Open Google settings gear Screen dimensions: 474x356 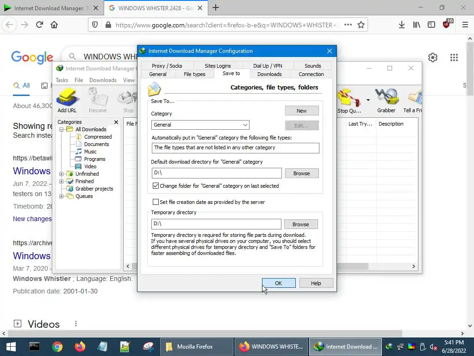click(433, 57)
